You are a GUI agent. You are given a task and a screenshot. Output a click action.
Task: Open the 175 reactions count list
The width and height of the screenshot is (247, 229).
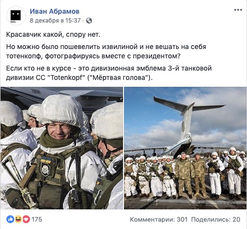pos(37,219)
